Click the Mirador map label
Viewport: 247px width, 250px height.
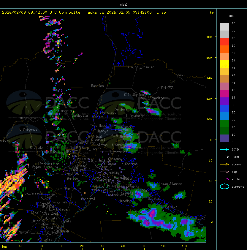pos(124,201)
